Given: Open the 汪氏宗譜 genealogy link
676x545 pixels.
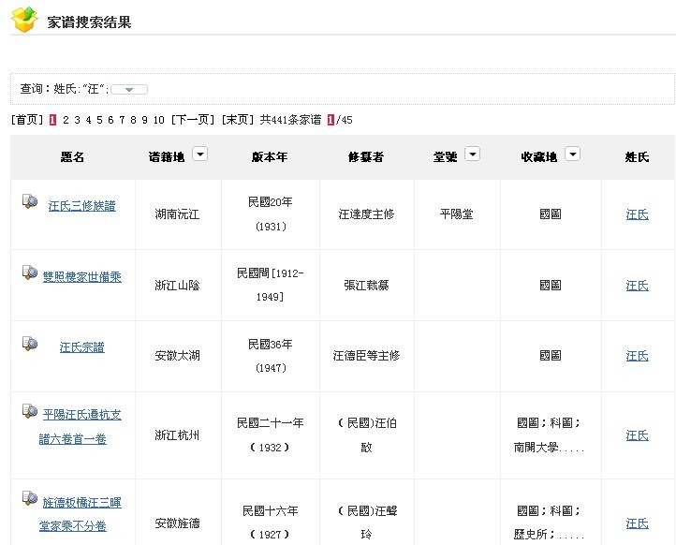Looking at the screenshot, I should click(81, 347).
